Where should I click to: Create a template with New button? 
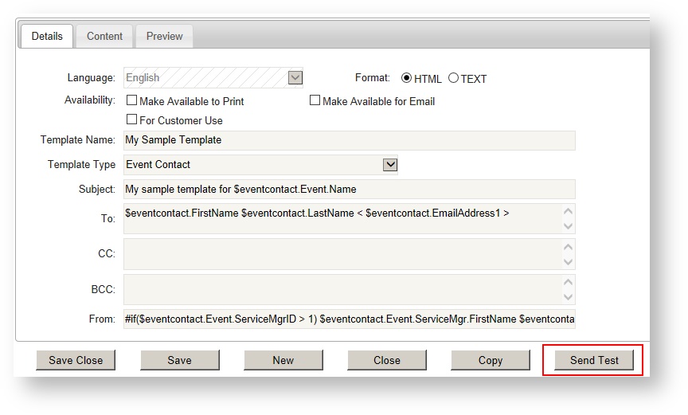click(283, 360)
